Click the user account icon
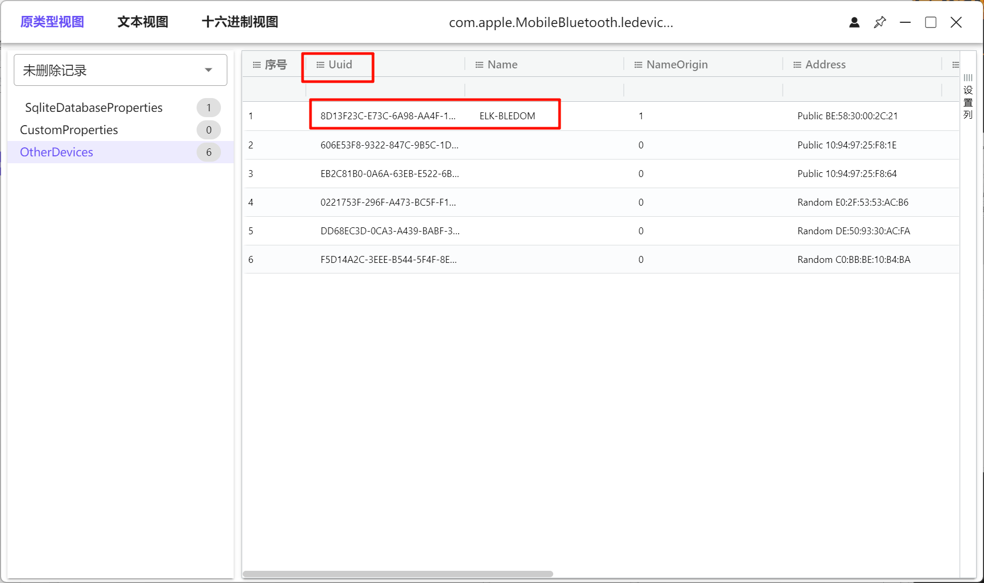This screenshot has height=583, width=984. [x=854, y=22]
